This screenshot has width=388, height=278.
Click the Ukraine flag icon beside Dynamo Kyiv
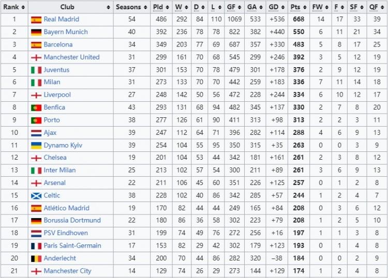pos(36,146)
